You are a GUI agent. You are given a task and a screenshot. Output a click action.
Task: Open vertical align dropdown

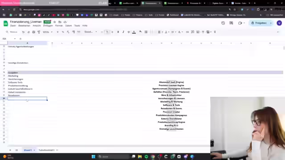pyautogui.click(x=167, y=32)
